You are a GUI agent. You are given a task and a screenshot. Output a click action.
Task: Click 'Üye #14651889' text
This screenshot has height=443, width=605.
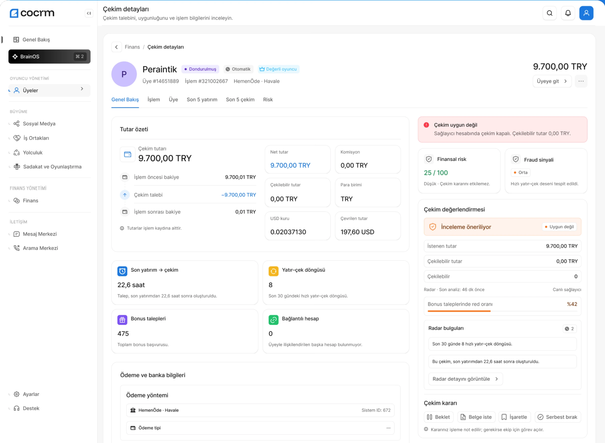[x=161, y=81]
